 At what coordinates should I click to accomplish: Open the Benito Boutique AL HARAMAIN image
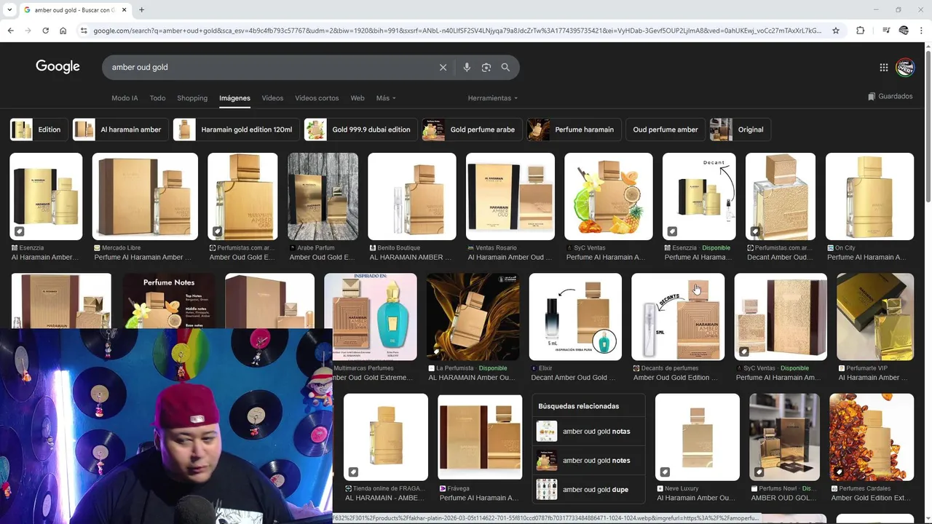coord(412,196)
